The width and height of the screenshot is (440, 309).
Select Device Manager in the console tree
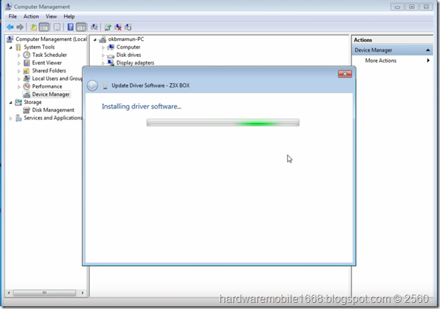point(51,94)
